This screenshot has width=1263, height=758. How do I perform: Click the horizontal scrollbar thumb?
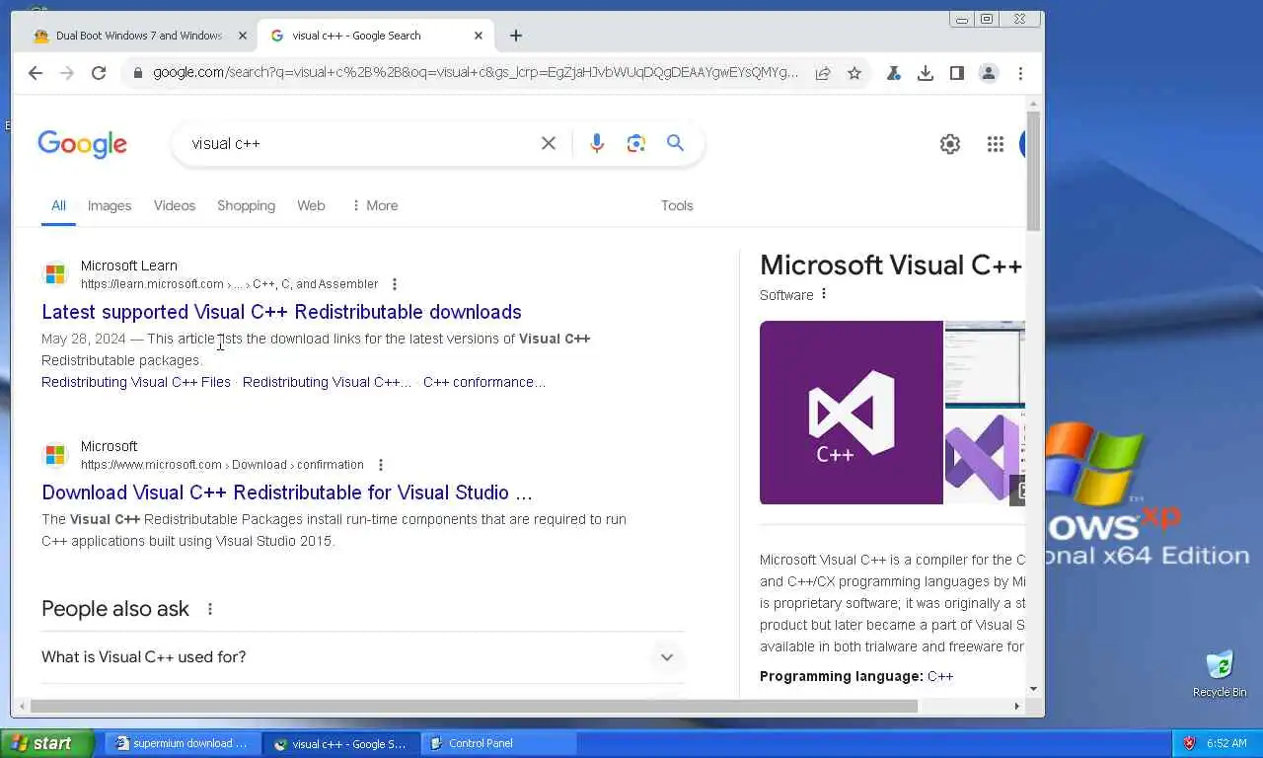474,706
